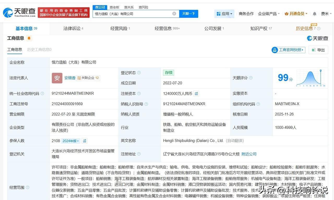
Task: Select the 基本信息 tab
Action: point(26,28)
